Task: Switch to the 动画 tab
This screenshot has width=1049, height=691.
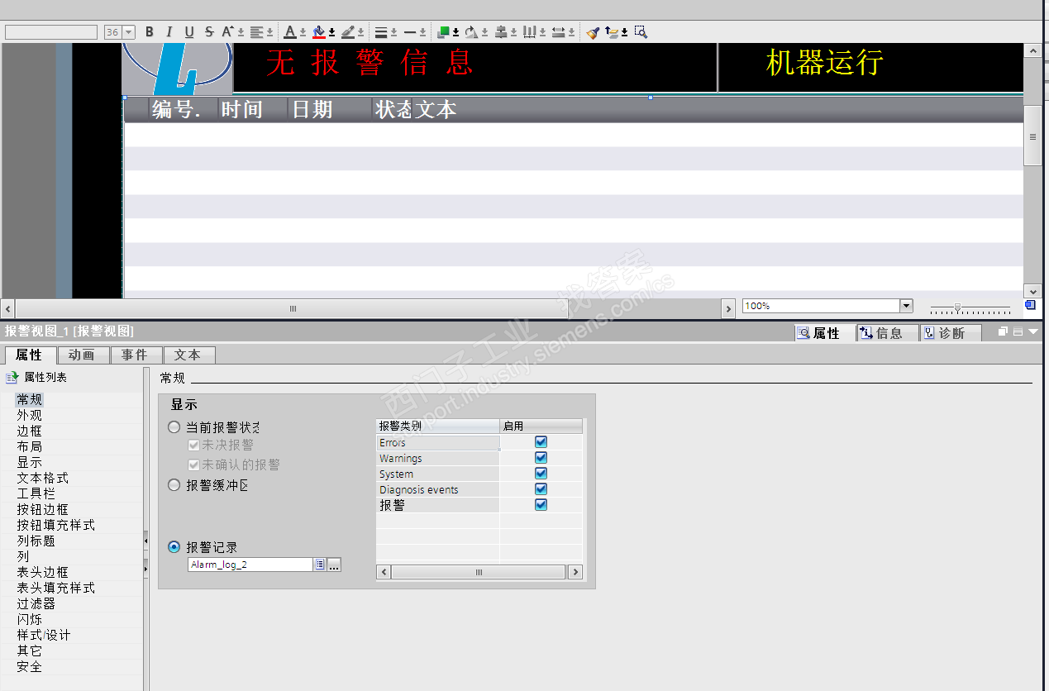Action: point(82,355)
